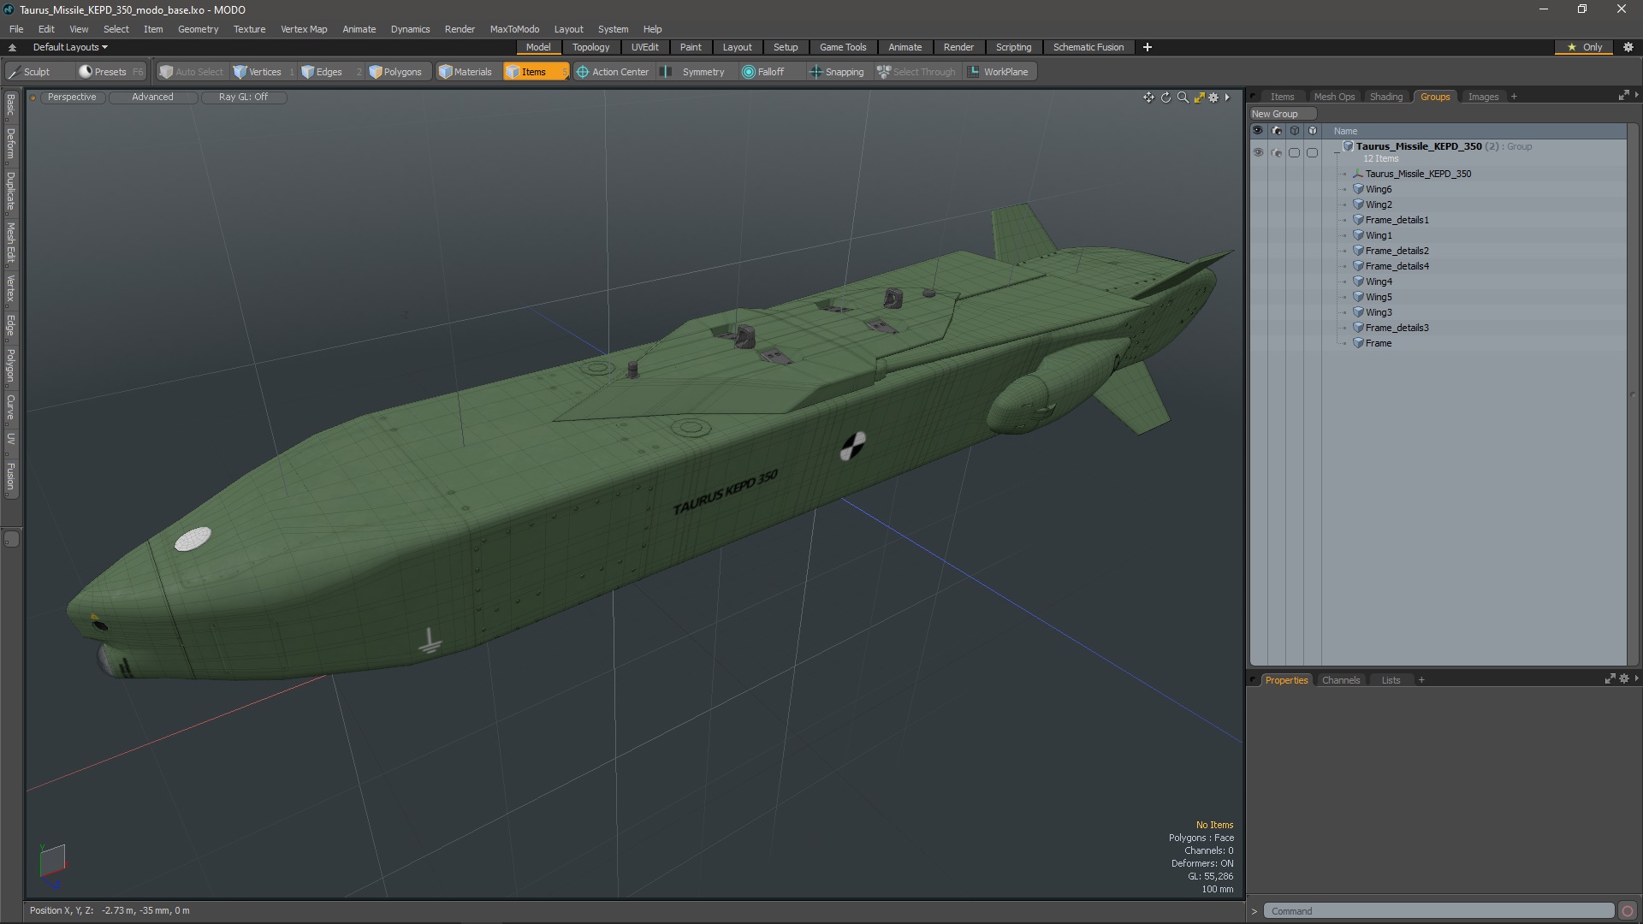
Task: Check the second checkbox in the group row
Action: 1312,152
